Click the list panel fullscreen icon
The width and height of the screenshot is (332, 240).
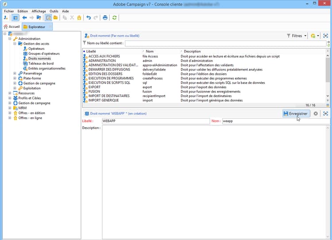click(325, 36)
